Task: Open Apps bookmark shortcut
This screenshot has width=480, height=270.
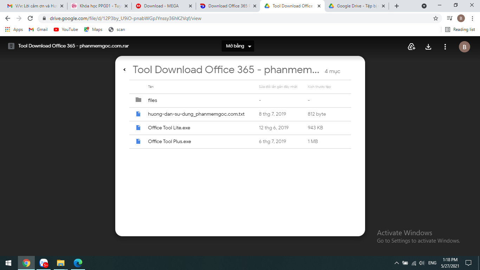Action: (14, 30)
